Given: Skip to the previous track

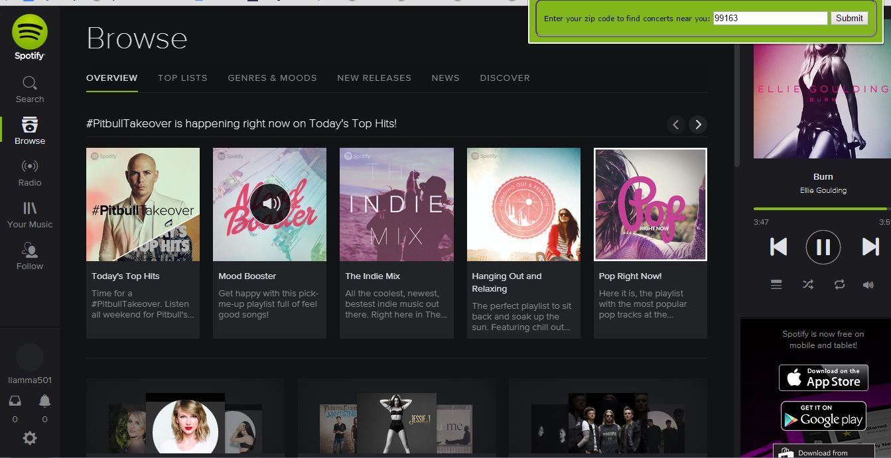Looking at the screenshot, I should [x=778, y=247].
